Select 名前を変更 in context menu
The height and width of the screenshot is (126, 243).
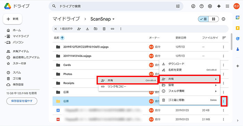click(x=190, y=70)
